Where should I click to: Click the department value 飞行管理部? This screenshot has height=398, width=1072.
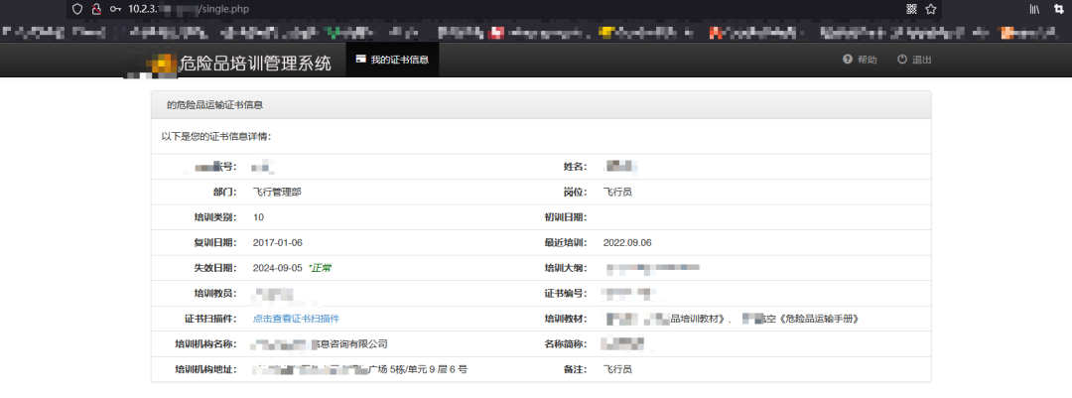click(277, 193)
